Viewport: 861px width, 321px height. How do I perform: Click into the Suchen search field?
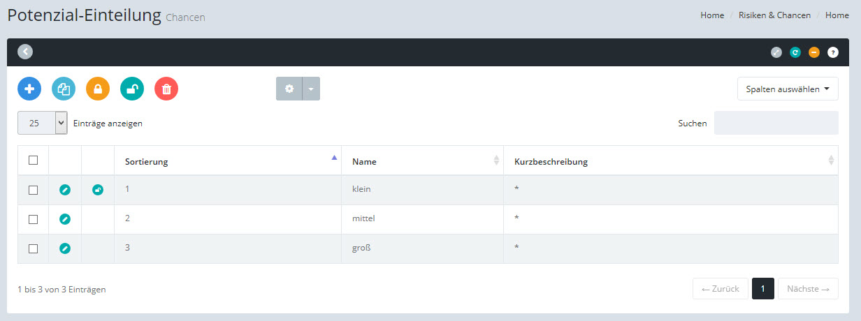coord(776,123)
